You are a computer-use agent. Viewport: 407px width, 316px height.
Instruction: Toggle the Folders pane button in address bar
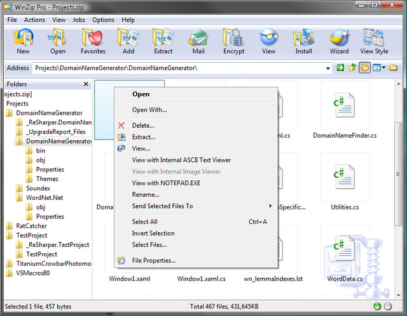[364, 68]
